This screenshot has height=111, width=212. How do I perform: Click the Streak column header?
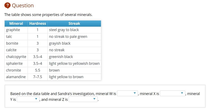click(x=74, y=23)
